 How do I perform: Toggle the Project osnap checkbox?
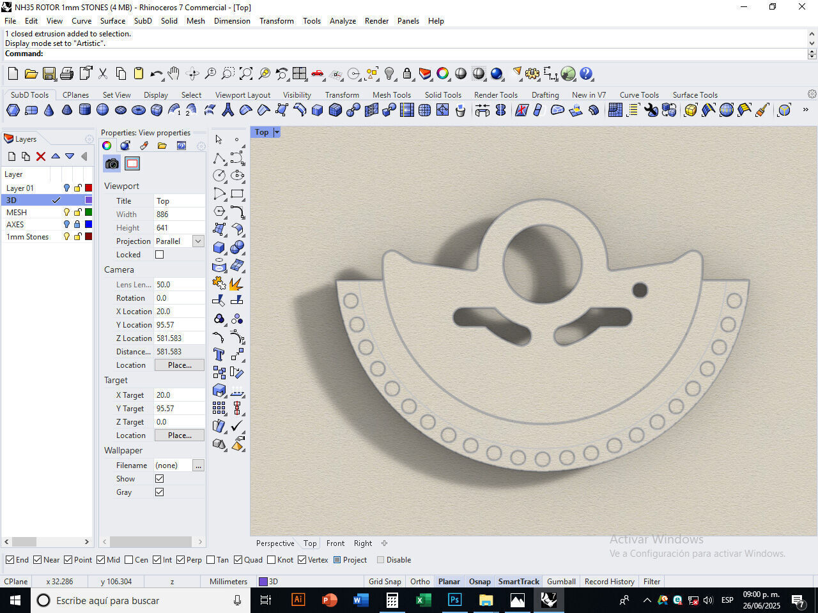pyautogui.click(x=337, y=560)
